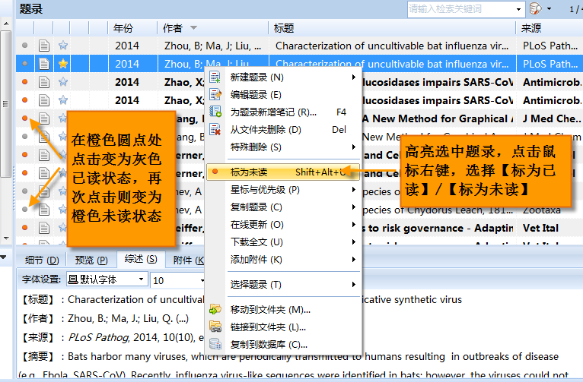Toggle read-status dot of highlighted Zhou, B row
This screenshot has height=382, width=583.
pyautogui.click(x=25, y=64)
